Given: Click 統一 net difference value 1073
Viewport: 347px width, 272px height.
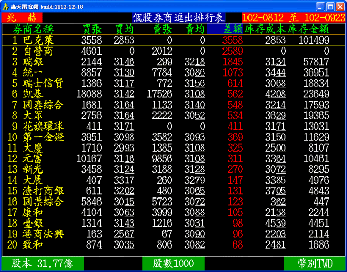Looking at the screenshot, I should (233, 72).
